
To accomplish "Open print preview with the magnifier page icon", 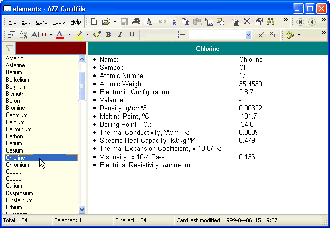I will pos(148,22).
